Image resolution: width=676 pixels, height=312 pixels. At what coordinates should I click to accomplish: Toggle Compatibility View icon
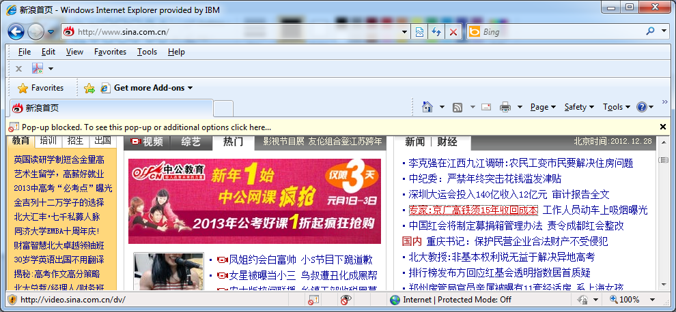[419, 32]
